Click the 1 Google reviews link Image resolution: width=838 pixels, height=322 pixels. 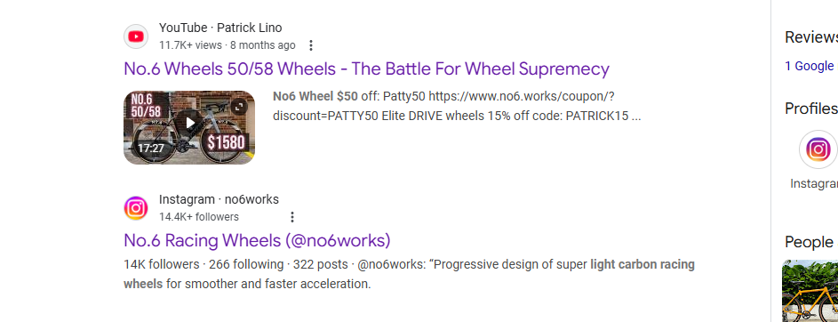810,66
